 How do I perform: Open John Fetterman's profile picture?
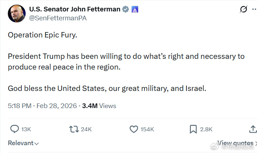[x=16, y=14]
